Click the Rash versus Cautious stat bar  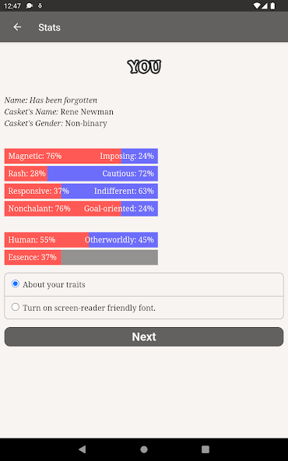pyautogui.click(x=81, y=174)
